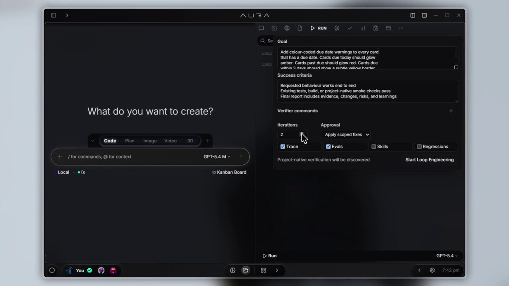Open the globe icon in bottom dock

(232, 270)
